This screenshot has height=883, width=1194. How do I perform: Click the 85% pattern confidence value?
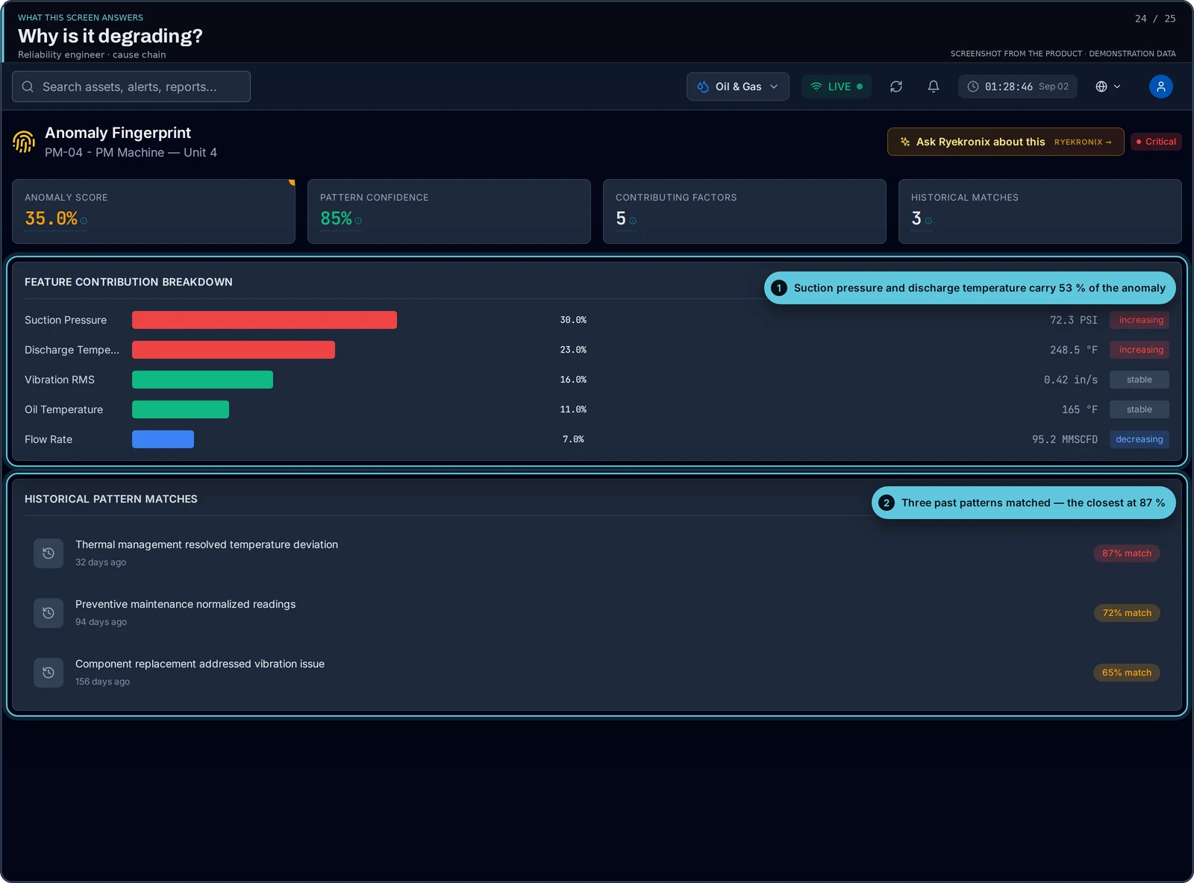pos(336,219)
